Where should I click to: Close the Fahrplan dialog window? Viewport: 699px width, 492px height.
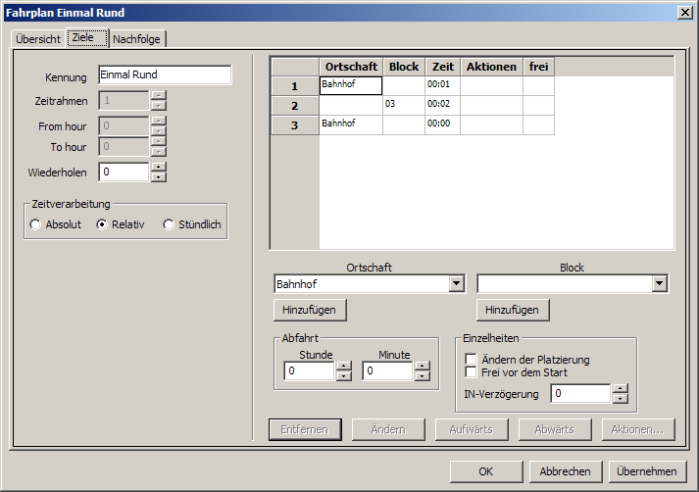pyautogui.click(x=684, y=12)
